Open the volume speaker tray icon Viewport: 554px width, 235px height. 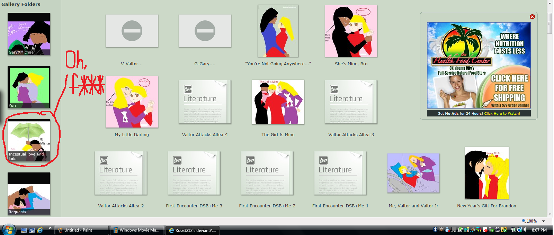tap(526, 230)
